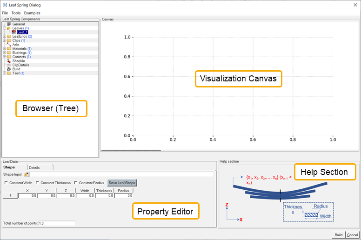Check the Constant Radius option
Screen dimensions: 361x240
point(75,183)
